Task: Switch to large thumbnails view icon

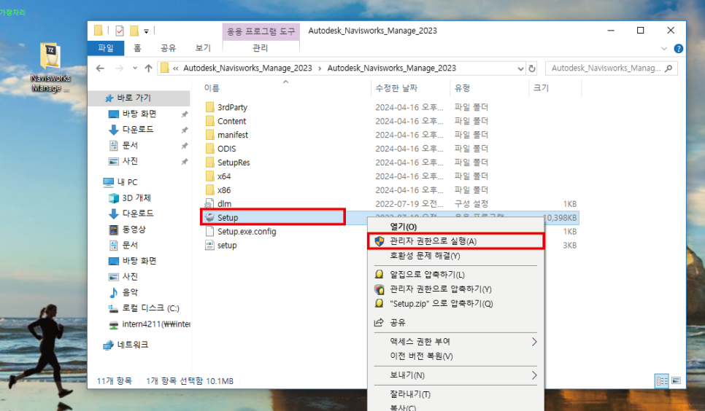Action: (676, 381)
